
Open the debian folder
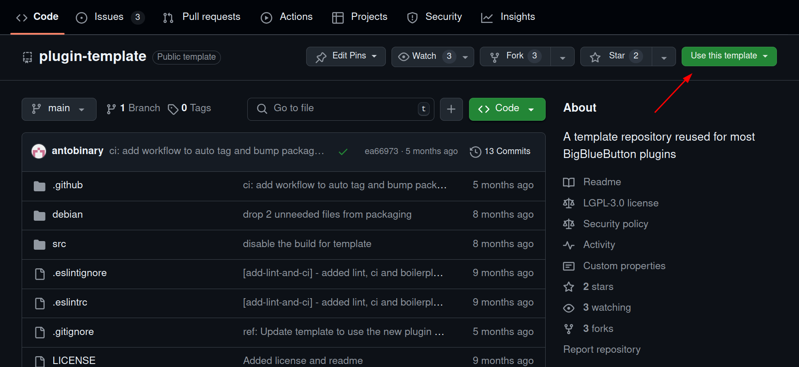tap(68, 215)
